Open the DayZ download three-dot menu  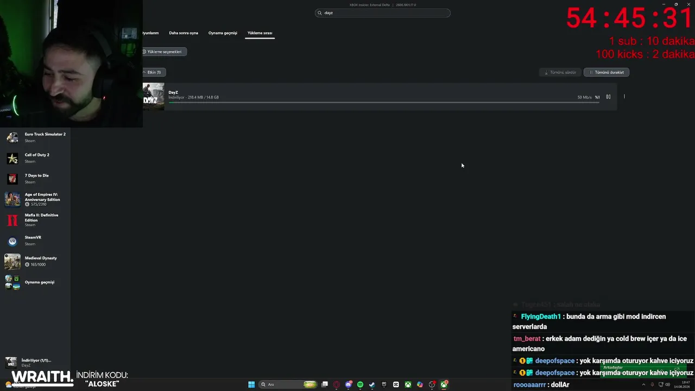(624, 97)
